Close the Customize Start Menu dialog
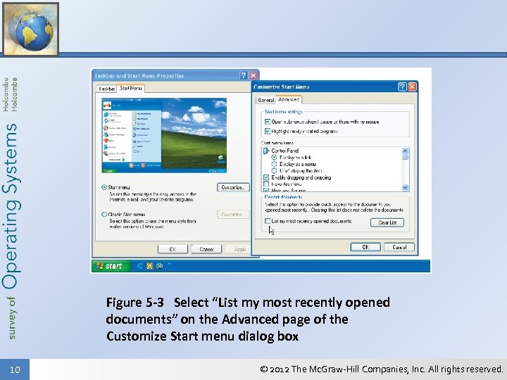The image size is (507, 380). pyautogui.click(x=412, y=87)
